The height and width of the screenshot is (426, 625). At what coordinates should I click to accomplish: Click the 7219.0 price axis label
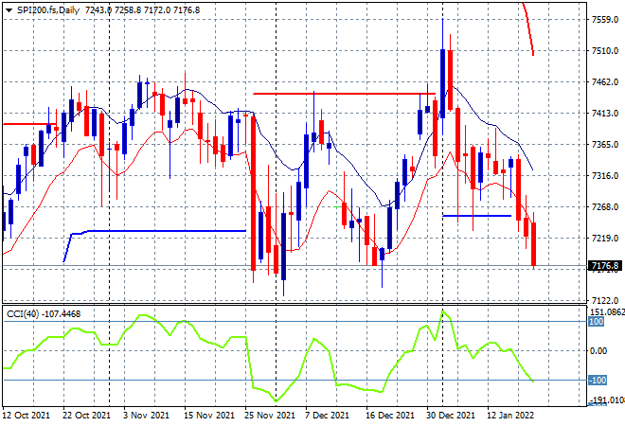tap(605, 238)
